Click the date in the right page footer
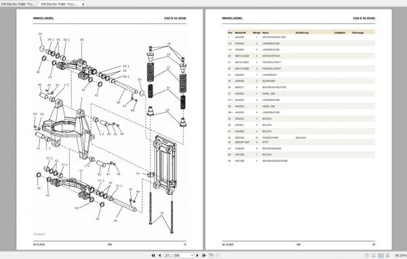This screenshot has height=259, width=407. (x=228, y=244)
